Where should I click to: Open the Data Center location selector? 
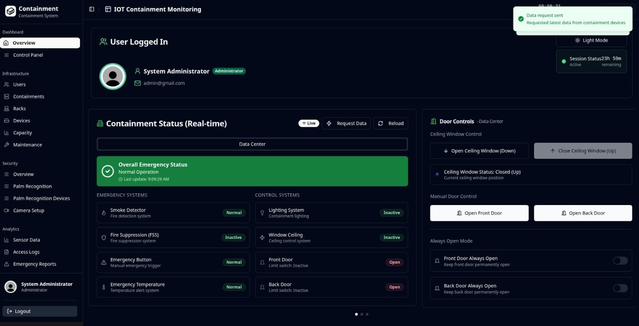pos(252,144)
